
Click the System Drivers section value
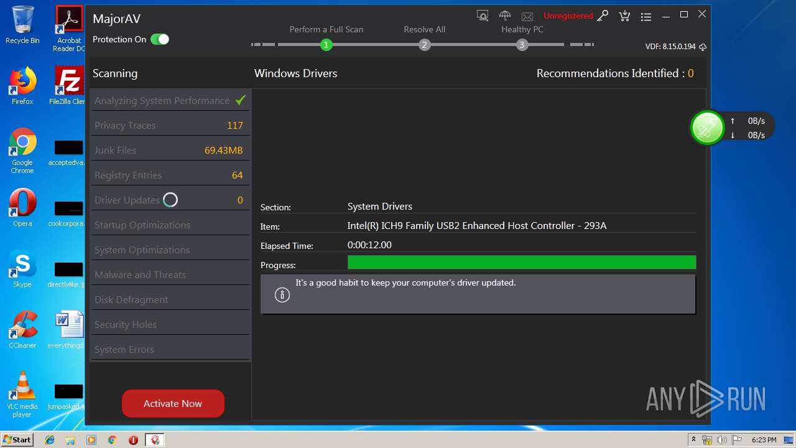pos(379,207)
